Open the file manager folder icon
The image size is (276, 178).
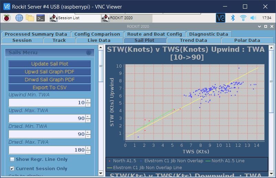coord(30,18)
